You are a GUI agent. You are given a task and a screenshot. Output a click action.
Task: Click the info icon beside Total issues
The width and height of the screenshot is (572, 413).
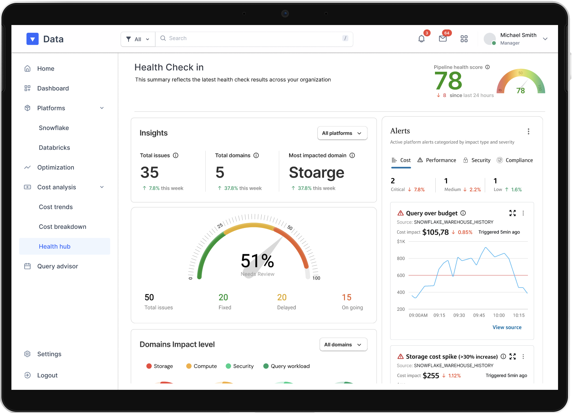click(x=176, y=155)
